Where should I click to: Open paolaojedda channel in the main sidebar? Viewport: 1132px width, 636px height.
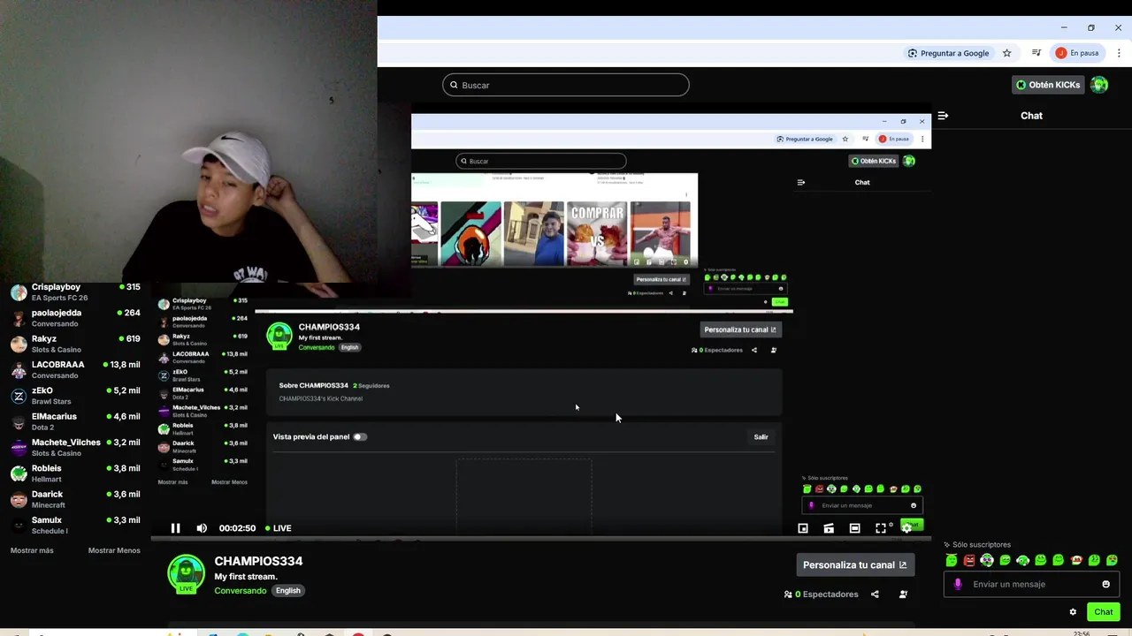pos(75,318)
